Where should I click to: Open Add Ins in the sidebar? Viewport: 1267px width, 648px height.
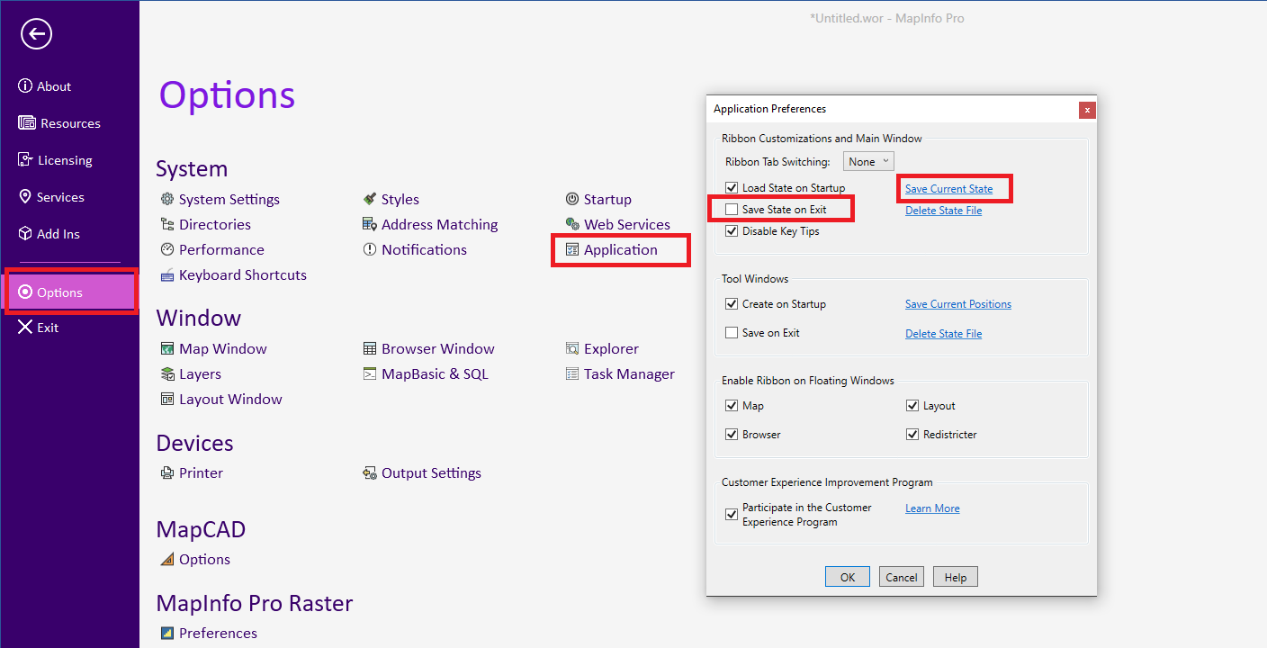49,234
